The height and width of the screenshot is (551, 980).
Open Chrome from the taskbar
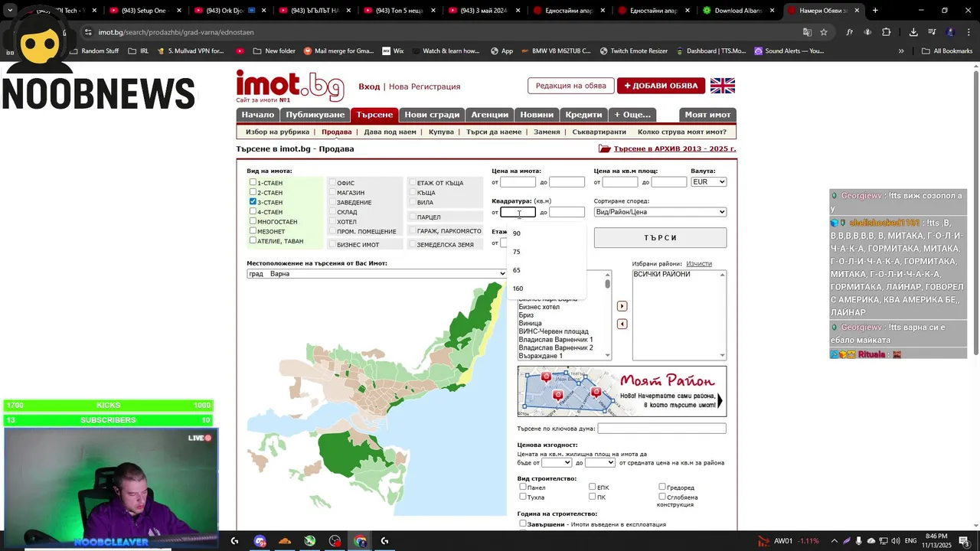click(361, 541)
